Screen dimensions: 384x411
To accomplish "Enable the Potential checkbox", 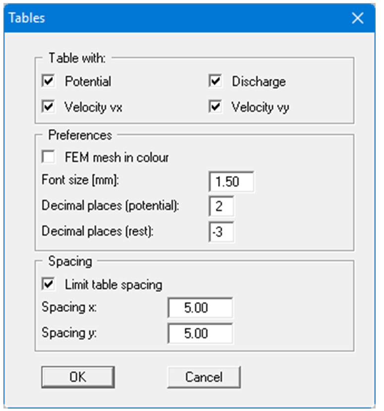I will coord(48,81).
